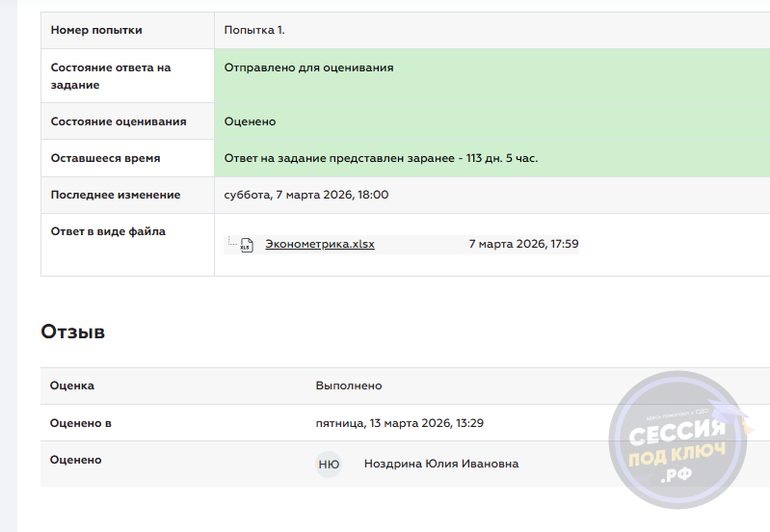Click the XLSX file icon next to Эконометрика
The image size is (770, 532).
tap(246, 245)
